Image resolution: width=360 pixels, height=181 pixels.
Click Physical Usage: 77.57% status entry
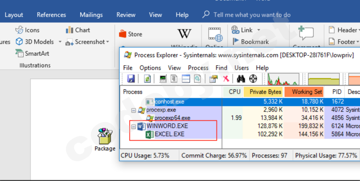326,155
